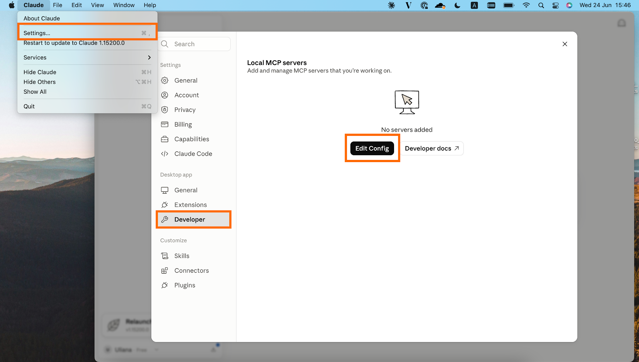The height and width of the screenshot is (362, 639).
Task: Open the Window menu
Action: click(124, 5)
